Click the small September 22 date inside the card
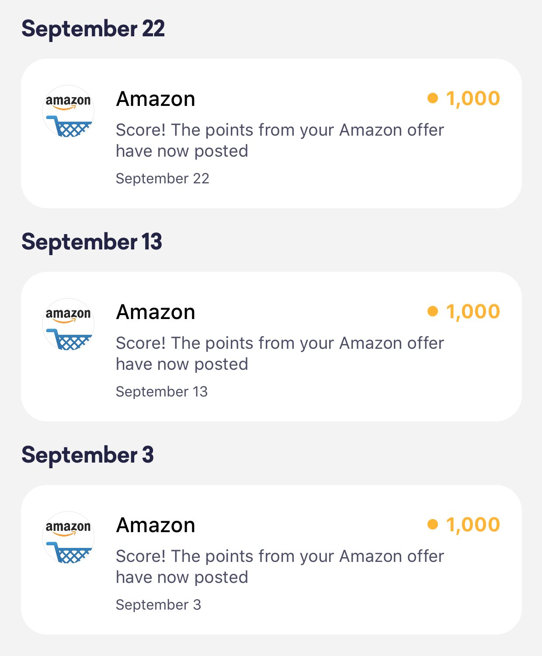542x656 pixels. 163,179
